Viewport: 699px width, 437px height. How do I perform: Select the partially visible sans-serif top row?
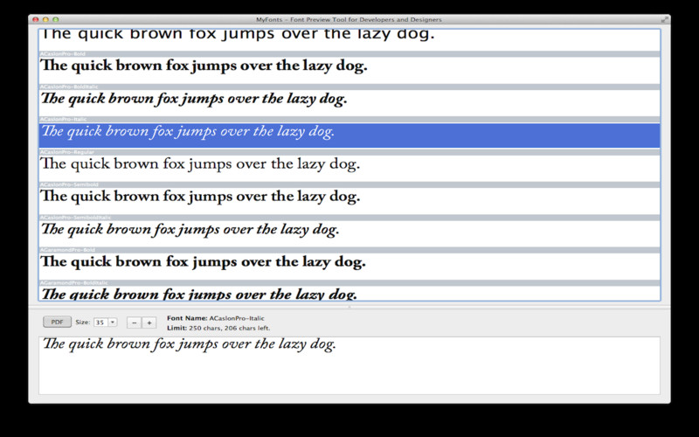(x=349, y=40)
